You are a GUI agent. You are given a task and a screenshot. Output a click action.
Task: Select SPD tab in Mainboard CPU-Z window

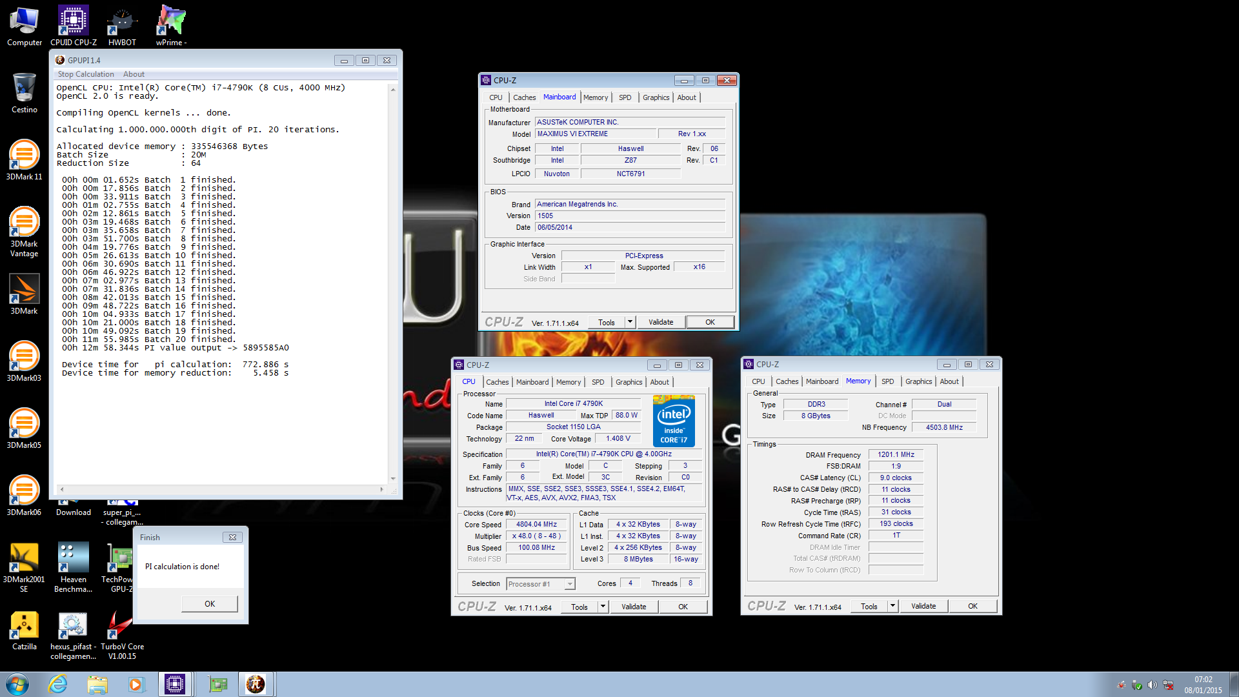coord(625,97)
